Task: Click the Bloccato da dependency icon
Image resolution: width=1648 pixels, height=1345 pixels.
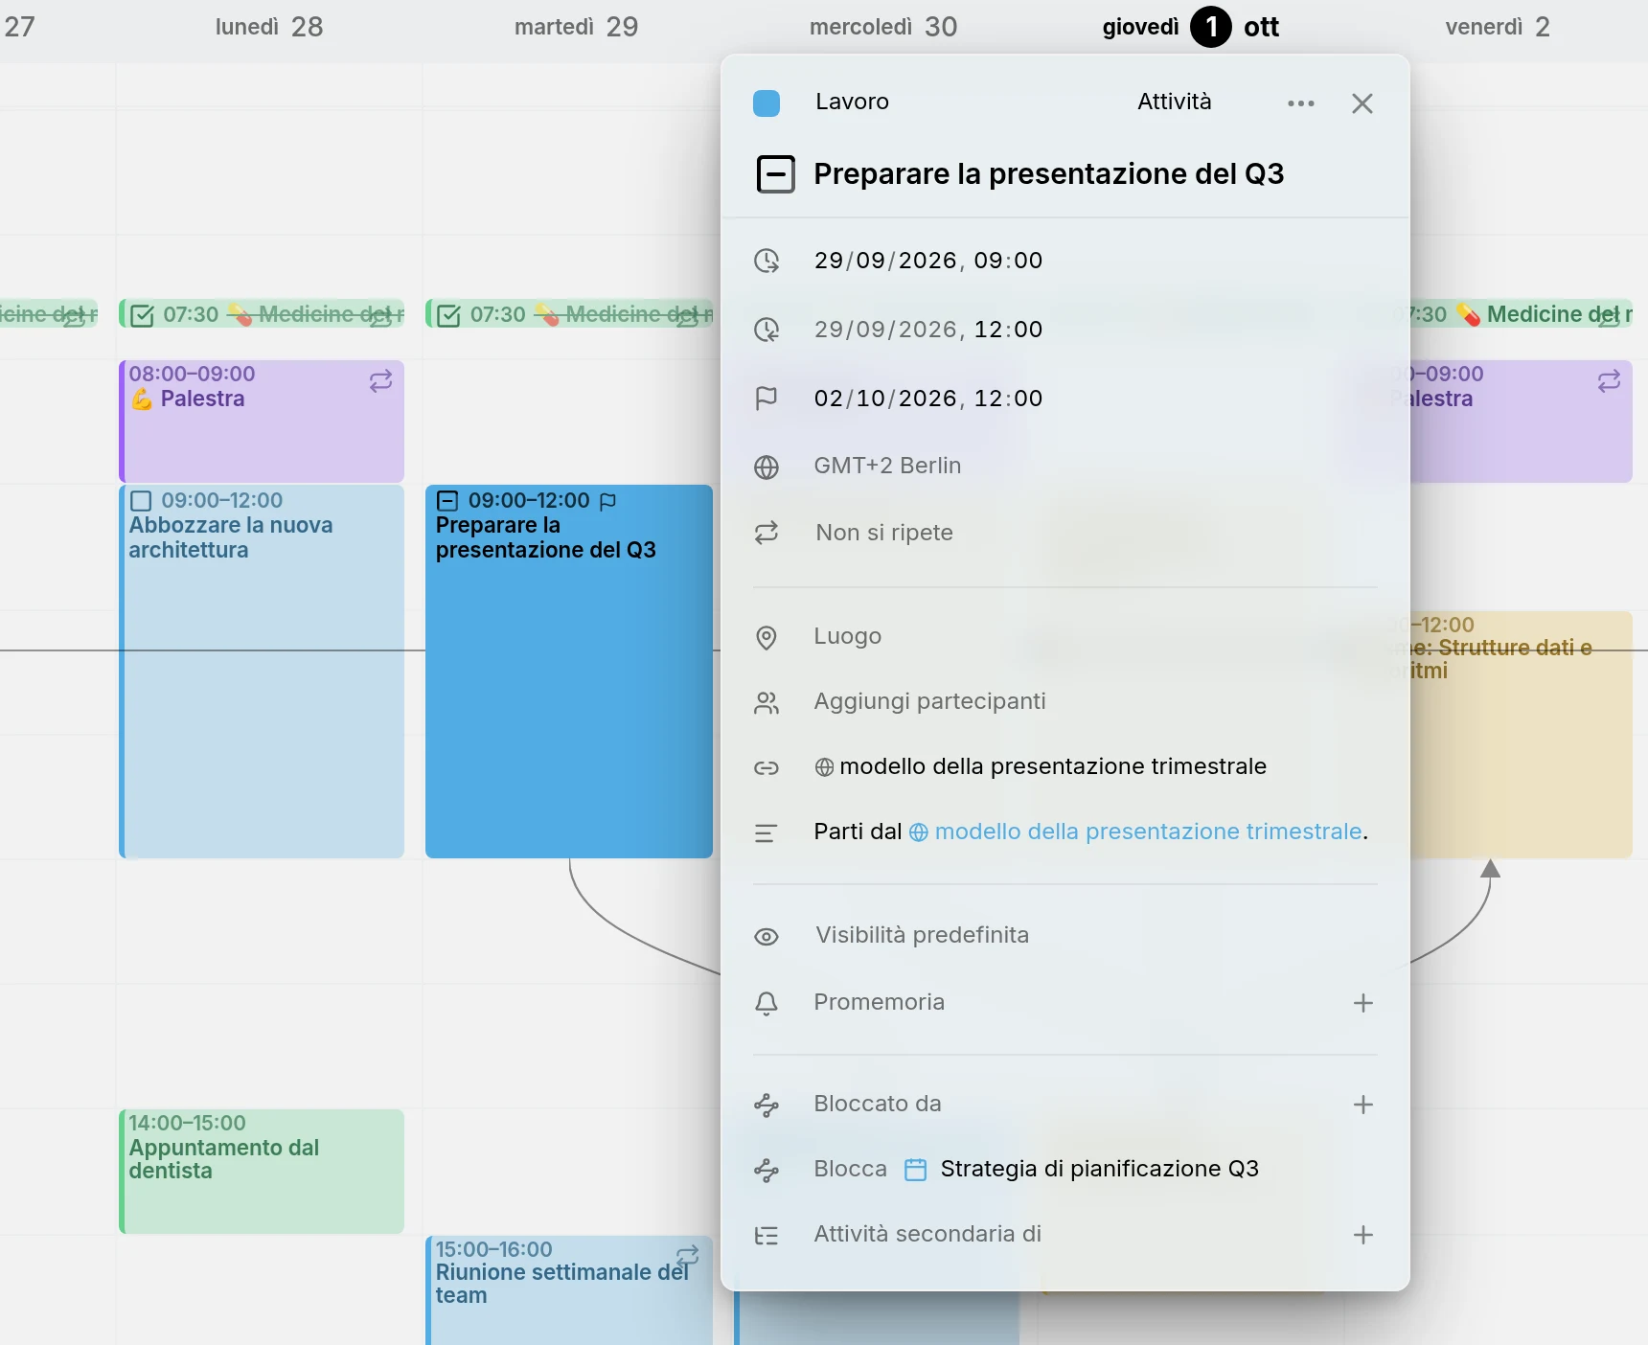Action: coord(767,1105)
